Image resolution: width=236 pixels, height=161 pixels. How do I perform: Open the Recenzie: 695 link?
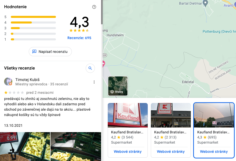(x=79, y=38)
